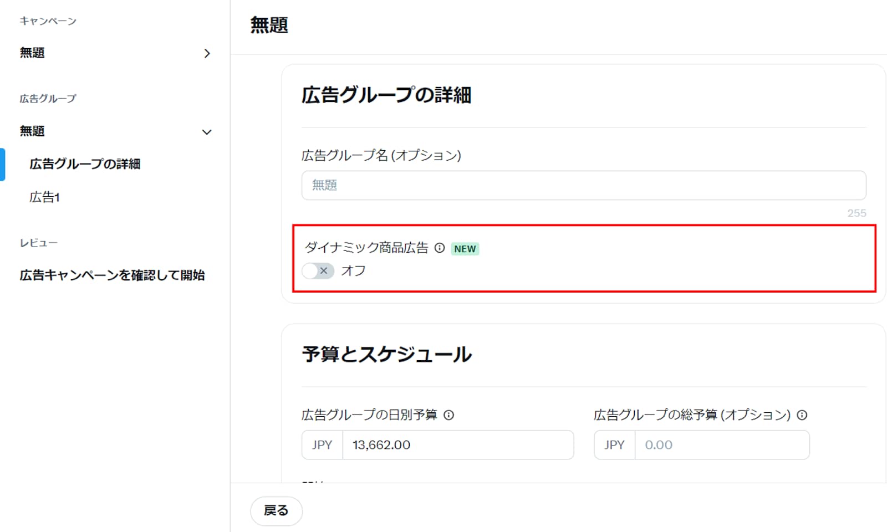Click the X knob on the ダイナミック商品広告 switch

tap(324, 271)
